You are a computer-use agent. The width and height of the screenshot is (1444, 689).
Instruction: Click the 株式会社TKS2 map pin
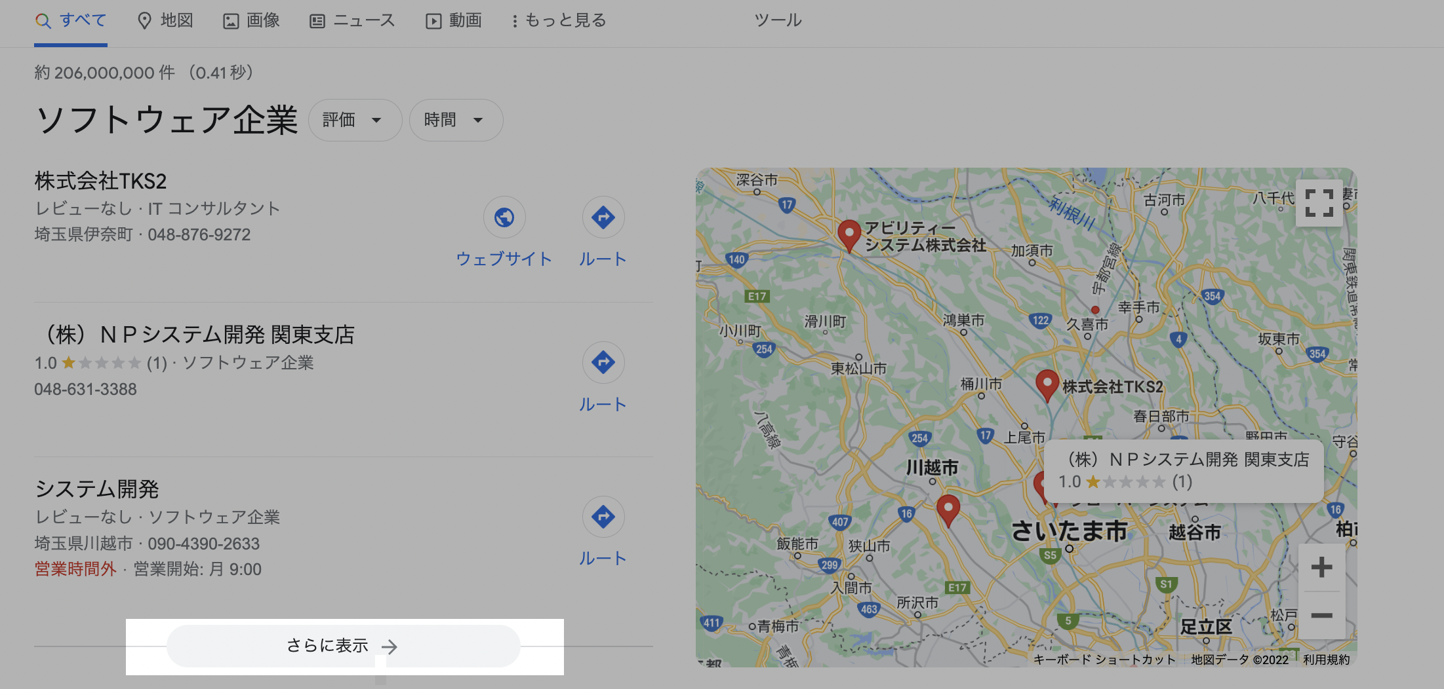tap(1047, 385)
